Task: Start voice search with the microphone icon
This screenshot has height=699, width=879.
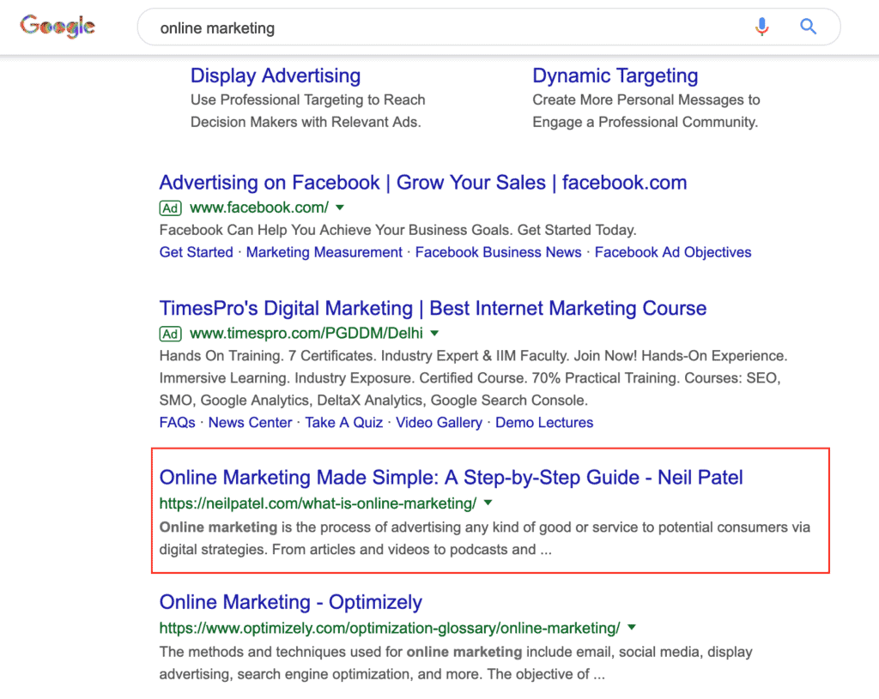Action: tap(761, 27)
